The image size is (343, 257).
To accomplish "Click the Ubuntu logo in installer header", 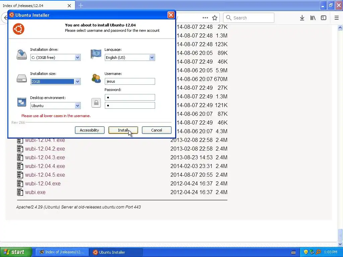I will click(19, 29).
